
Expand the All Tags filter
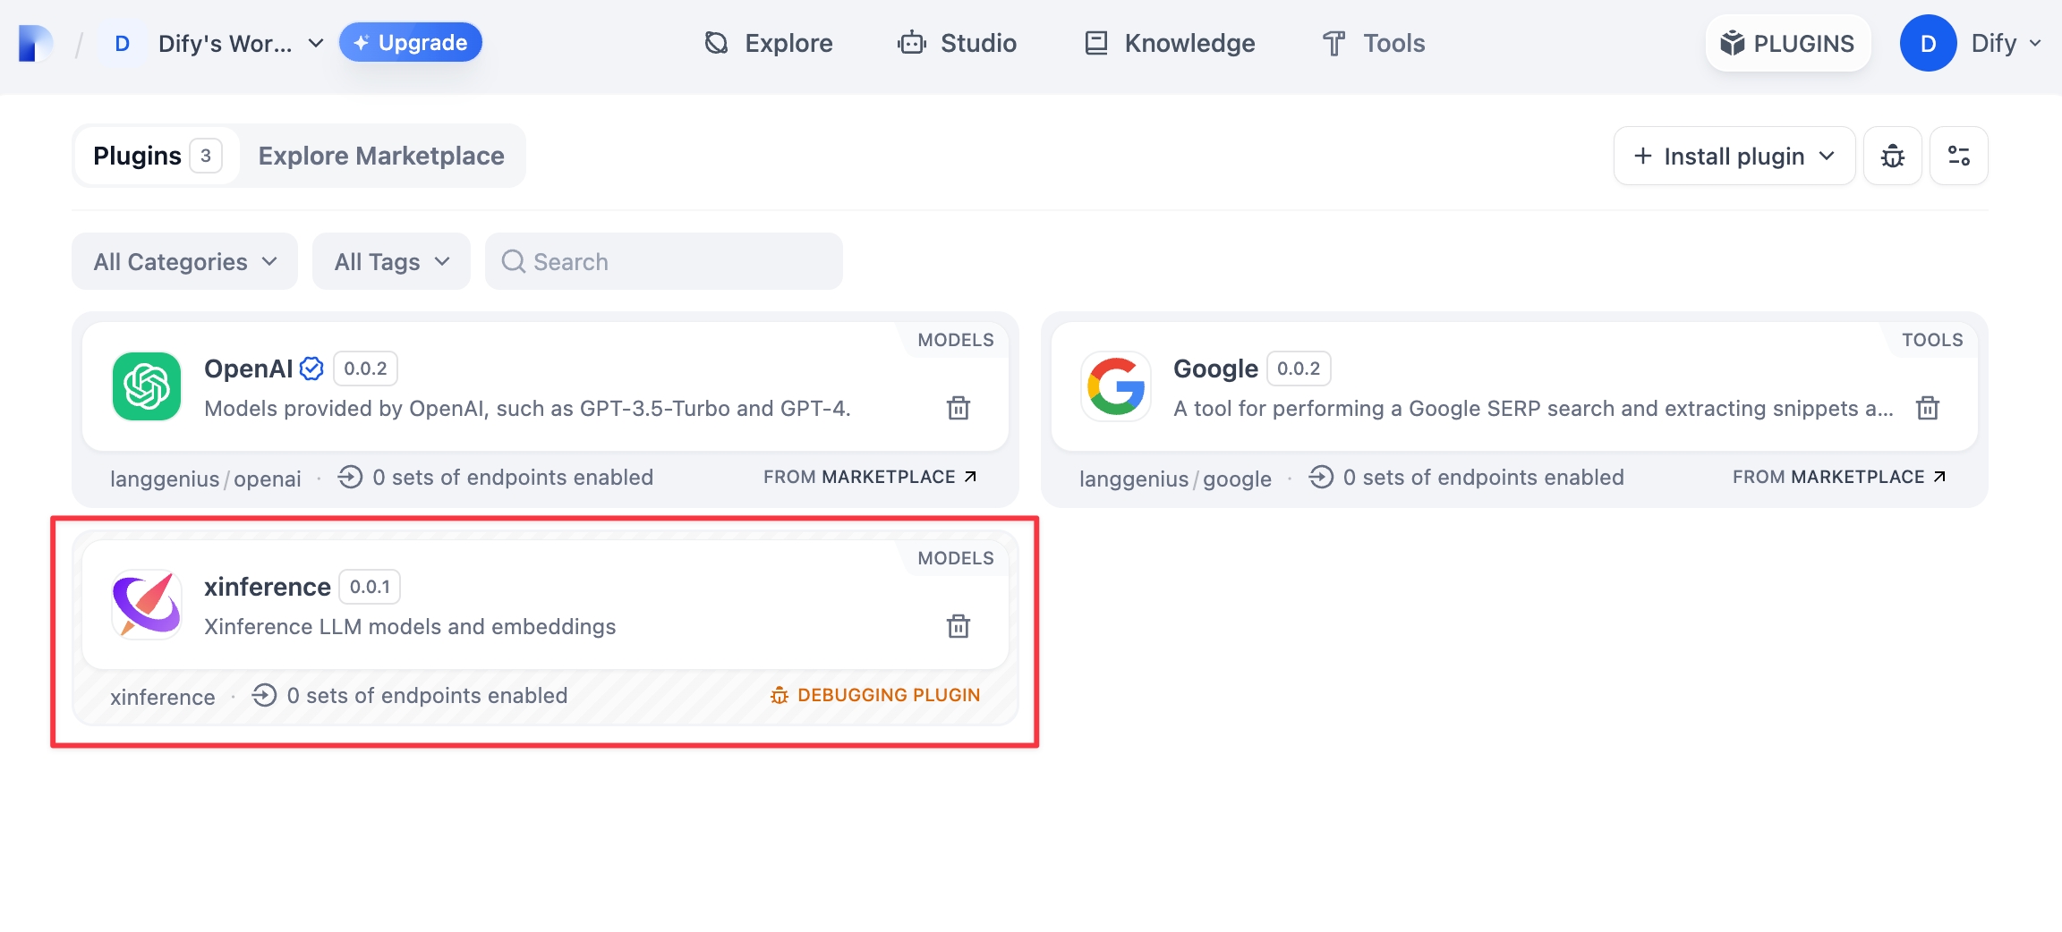click(391, 261)
